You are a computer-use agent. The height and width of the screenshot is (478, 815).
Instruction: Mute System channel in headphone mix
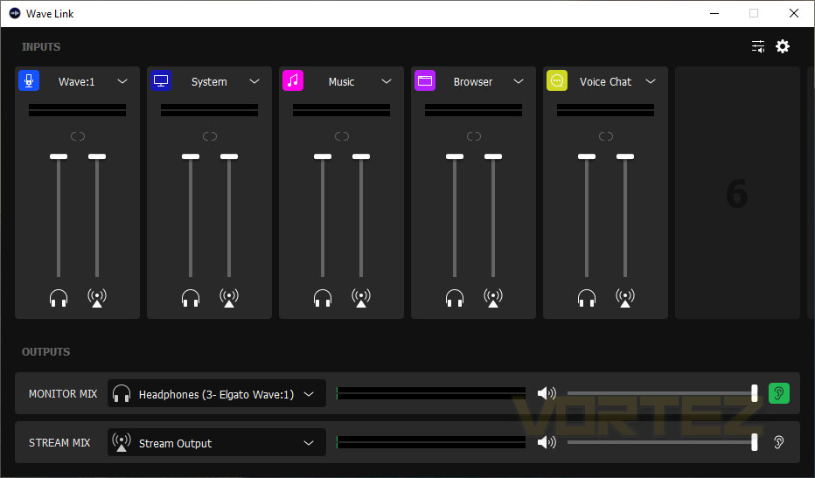[191, 298]
